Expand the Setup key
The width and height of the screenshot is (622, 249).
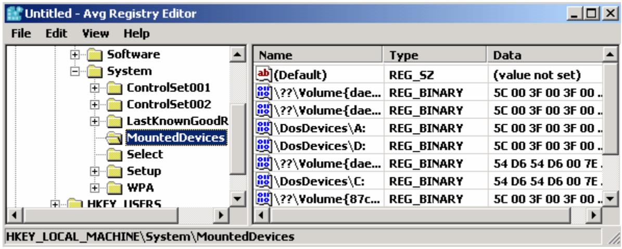pos(94,172)
